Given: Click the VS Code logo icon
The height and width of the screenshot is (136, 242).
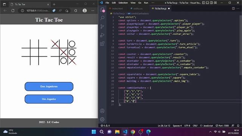Looking at the screenshot, I should [101, 3].
